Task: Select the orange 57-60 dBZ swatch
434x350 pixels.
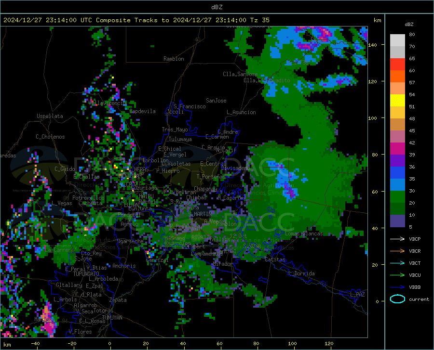Action: [x=397, y=77]
